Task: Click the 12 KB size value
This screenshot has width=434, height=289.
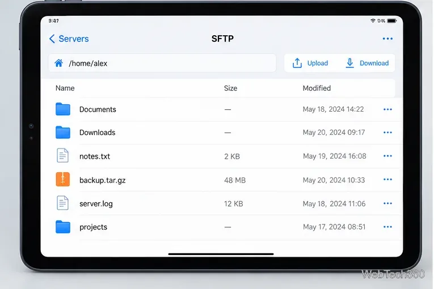Action: [234, 204]
